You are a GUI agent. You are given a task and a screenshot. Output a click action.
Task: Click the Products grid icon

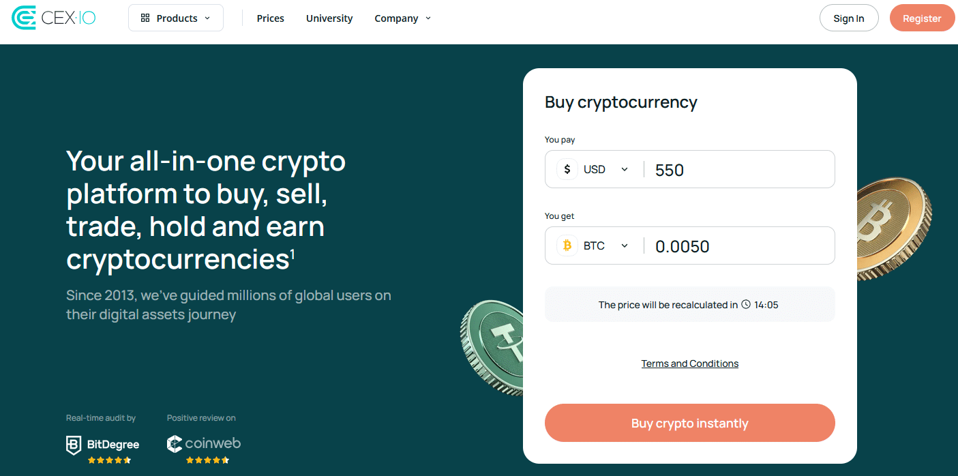[x=145, y=18]
